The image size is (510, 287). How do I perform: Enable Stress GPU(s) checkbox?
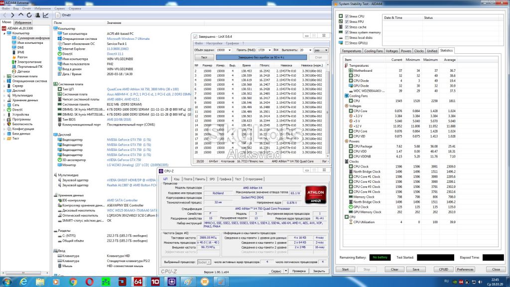click(347, 43)
